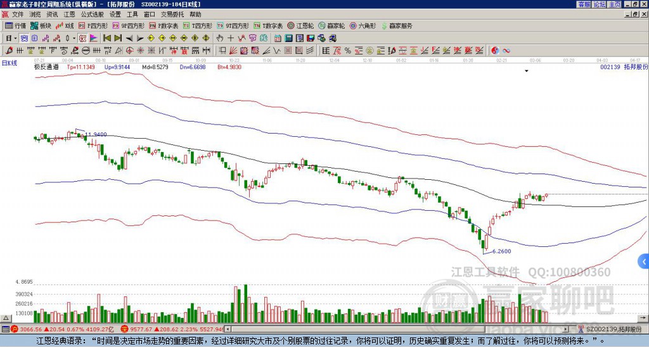
Task: Open the P数字表 tool
Action: point(164,25)
